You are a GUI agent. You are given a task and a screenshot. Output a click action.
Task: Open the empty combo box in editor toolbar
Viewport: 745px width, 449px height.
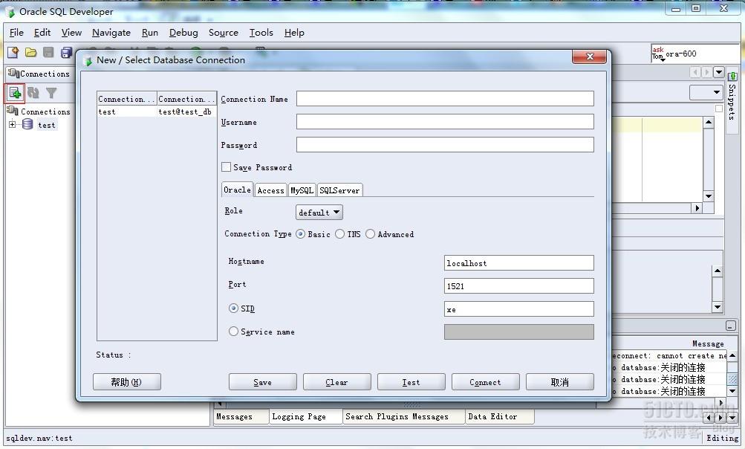point(706,91)
